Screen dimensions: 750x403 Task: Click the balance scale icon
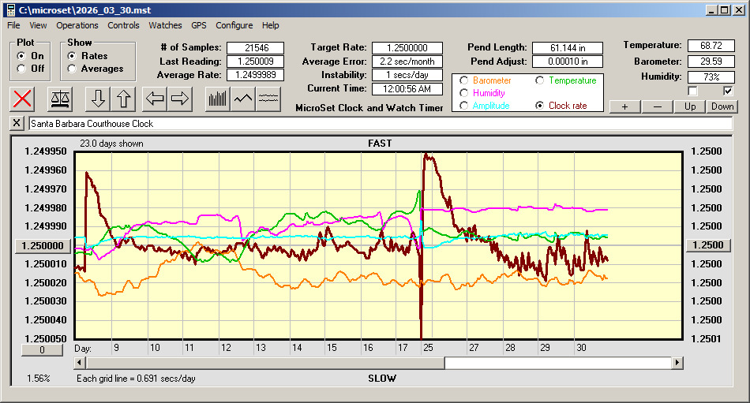click(x=58, y=99)
